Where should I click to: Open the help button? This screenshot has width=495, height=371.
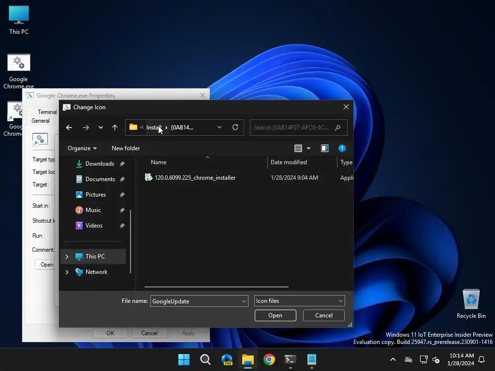[x=342, y=148]
